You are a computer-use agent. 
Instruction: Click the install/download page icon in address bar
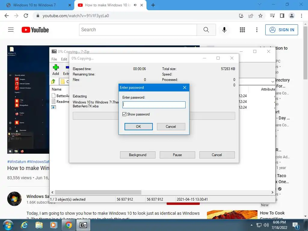241,16
